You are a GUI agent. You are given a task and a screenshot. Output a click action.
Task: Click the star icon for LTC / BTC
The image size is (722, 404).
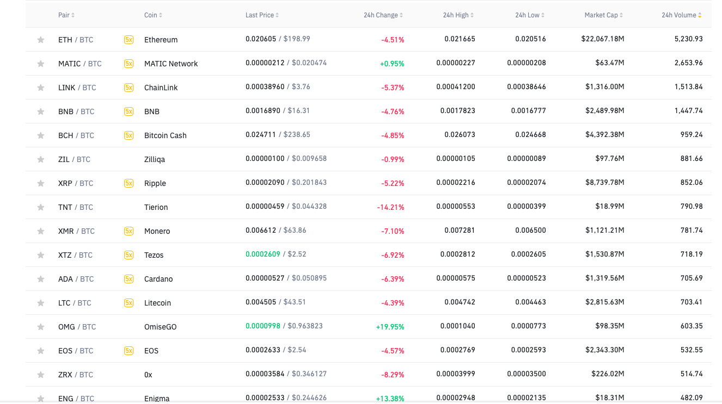(40, 303)
